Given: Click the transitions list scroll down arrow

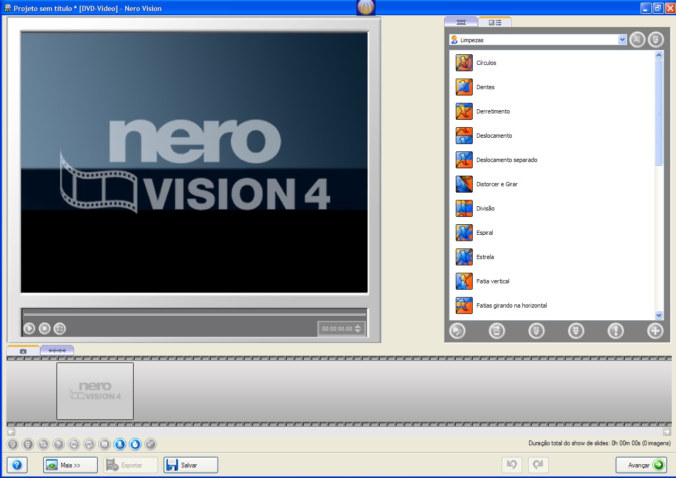Looking at the screenshot, I should pos(659,315).
